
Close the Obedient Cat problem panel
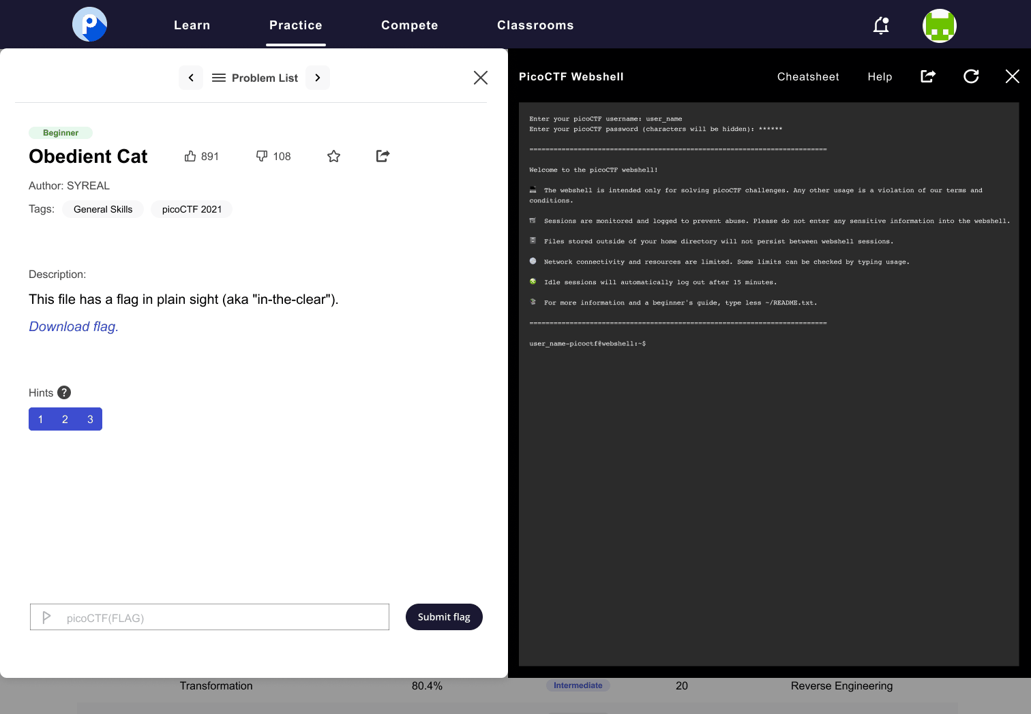pyautogui.click(x=481, y=78)
